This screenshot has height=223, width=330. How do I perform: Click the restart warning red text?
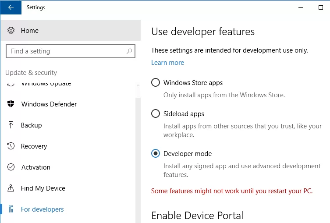[x=232, y=191]
